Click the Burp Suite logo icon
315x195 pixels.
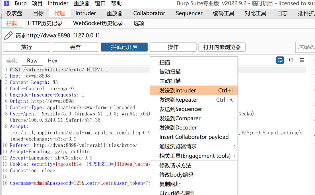[7, 3]
